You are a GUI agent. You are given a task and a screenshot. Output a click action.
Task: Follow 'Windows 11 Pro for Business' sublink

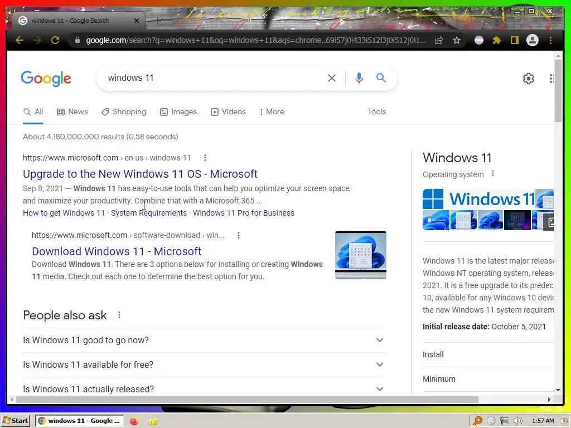coord(244,213)
